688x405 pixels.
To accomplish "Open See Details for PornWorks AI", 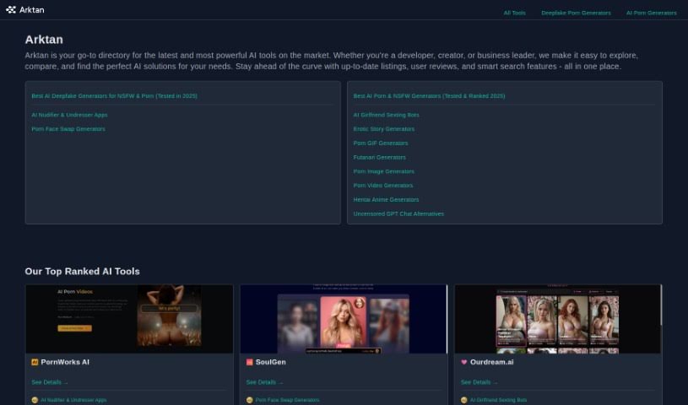I will click(x=50, y=382).
